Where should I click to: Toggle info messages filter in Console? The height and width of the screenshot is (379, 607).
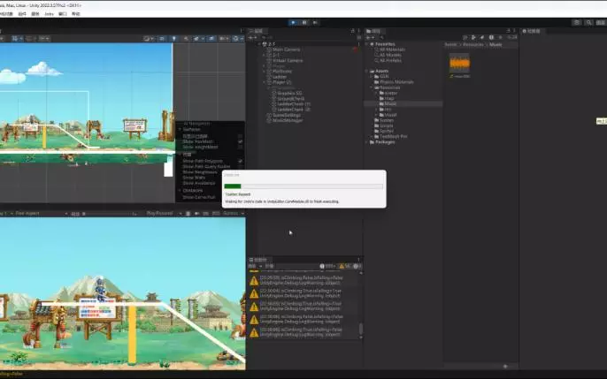tap(327, 266)
